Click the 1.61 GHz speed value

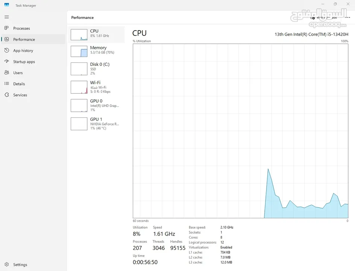pyautogui.click(x=164, y=234)
